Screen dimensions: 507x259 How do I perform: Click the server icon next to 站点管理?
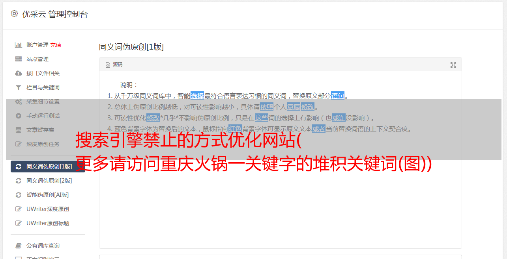click(x=18, y=59)
